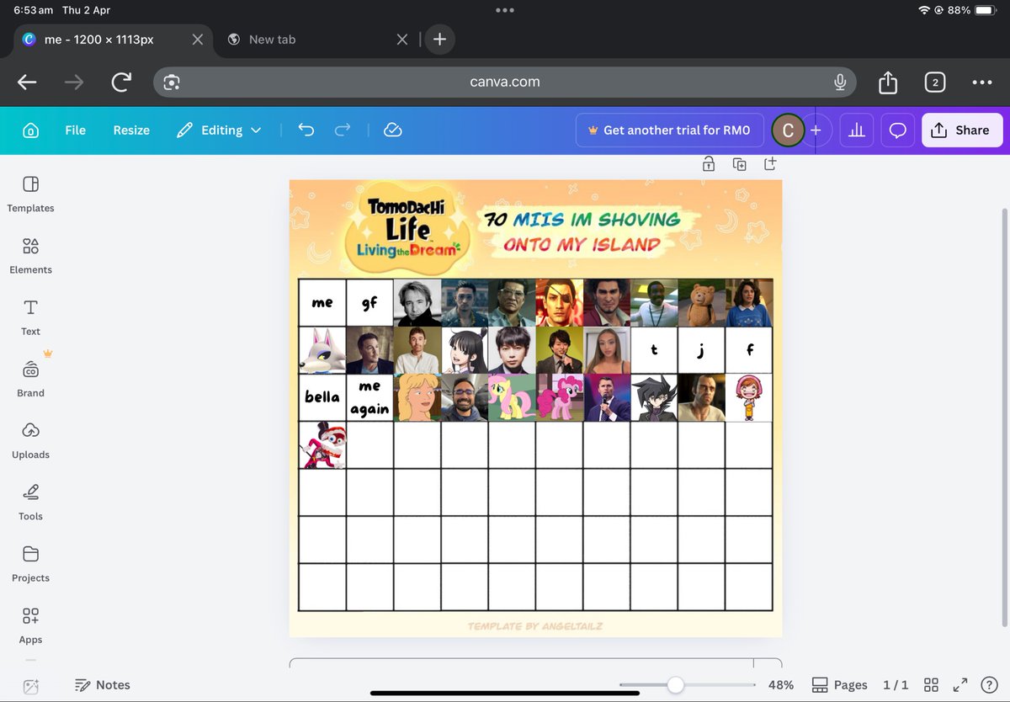
Task: Open the Uploads panel
Action: 30,440
